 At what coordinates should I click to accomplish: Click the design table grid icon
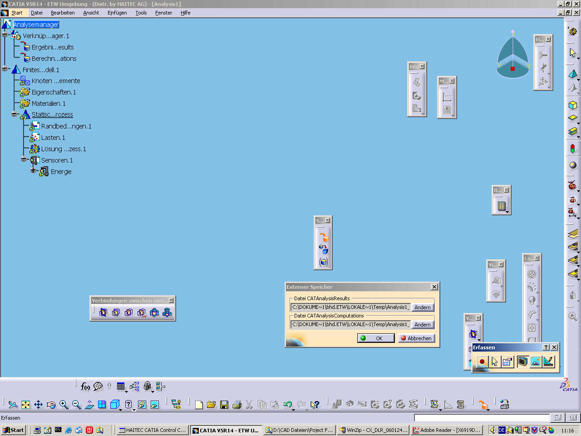pyautogui.click(x=120, y=386)
